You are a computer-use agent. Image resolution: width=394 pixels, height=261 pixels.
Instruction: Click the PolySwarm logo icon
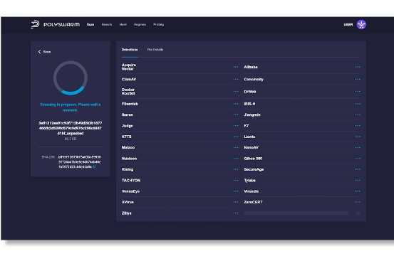35,24
